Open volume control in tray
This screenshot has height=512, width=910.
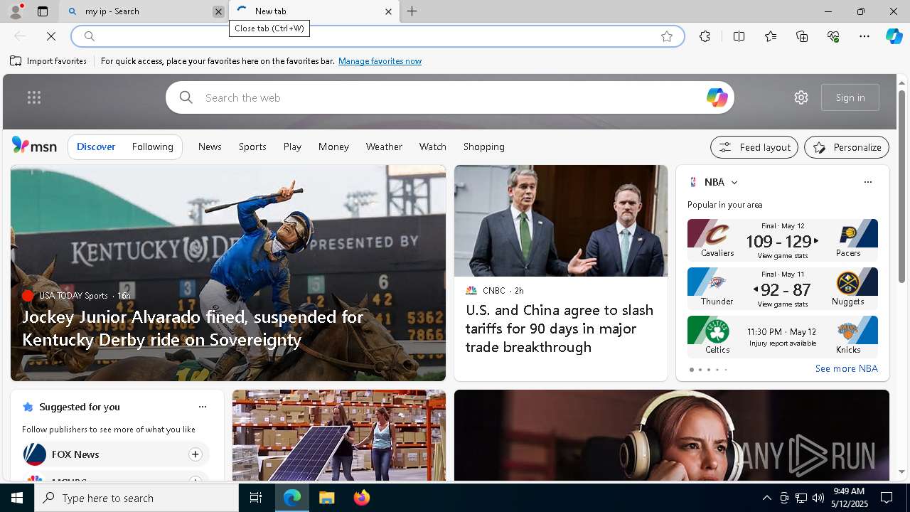click(818, 498)
